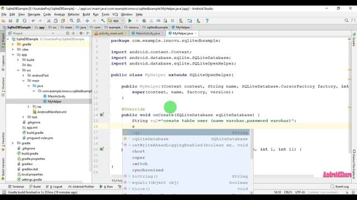The image size is (357, 200).
Task: Click the Replace icon in toolbar
Action: (x=79, y=21)
